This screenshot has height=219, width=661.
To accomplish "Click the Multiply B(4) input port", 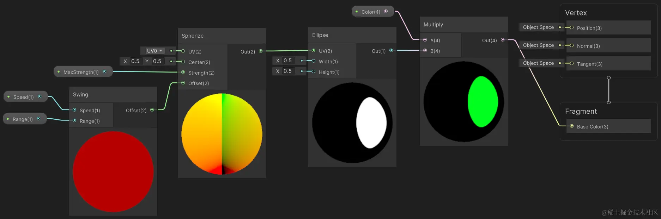I will 425,50.
